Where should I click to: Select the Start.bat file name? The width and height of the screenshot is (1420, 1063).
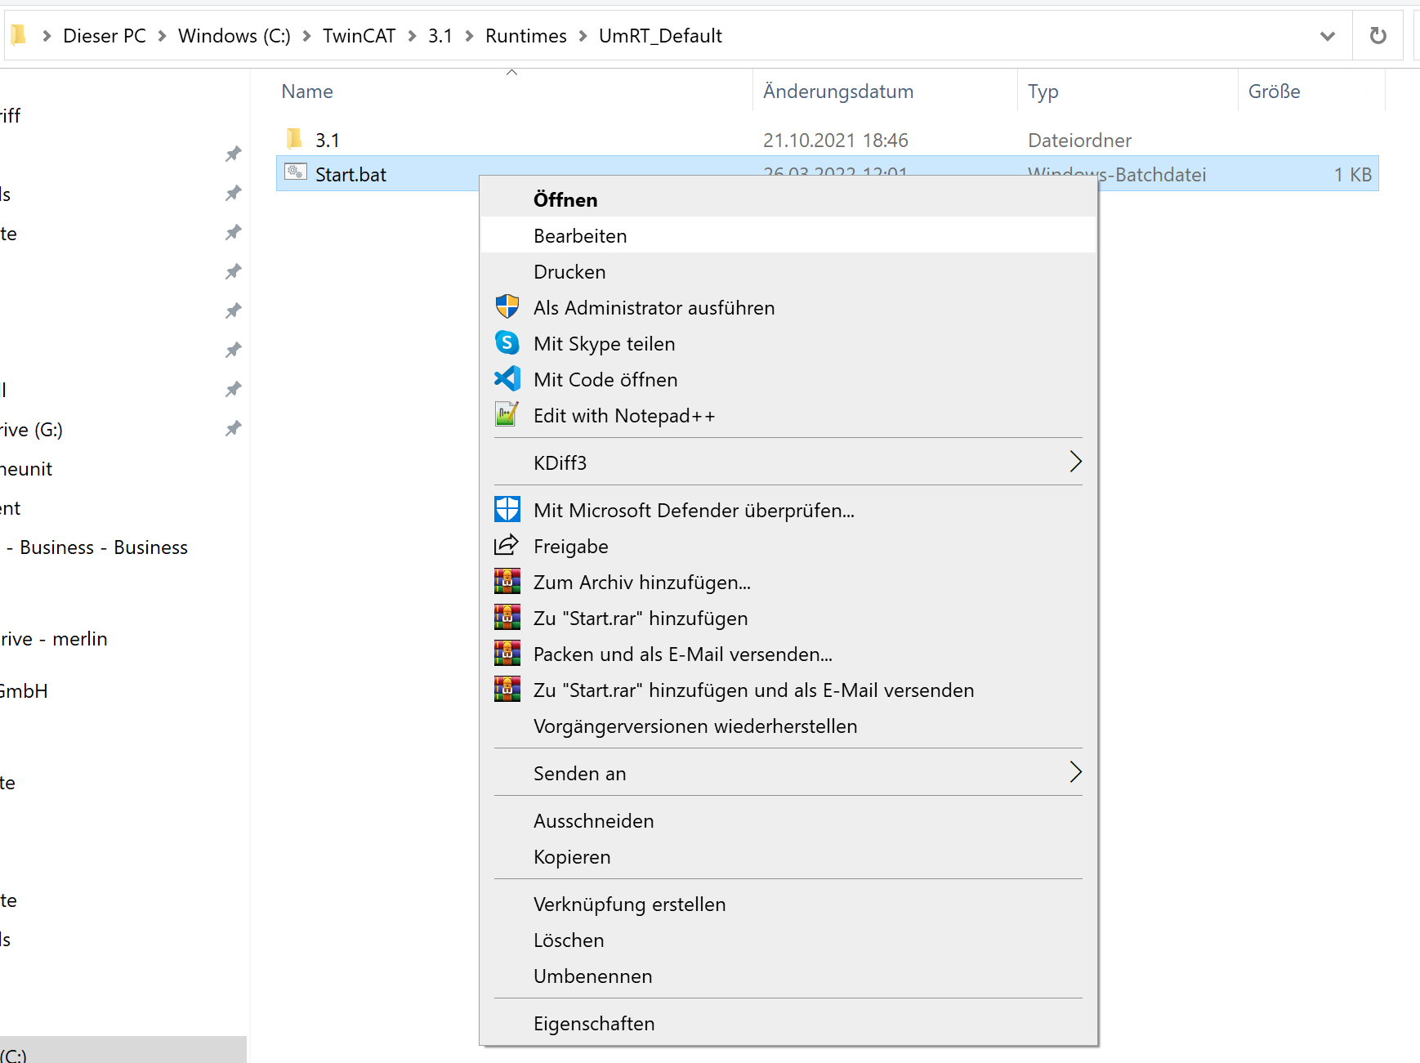[351, 174]
